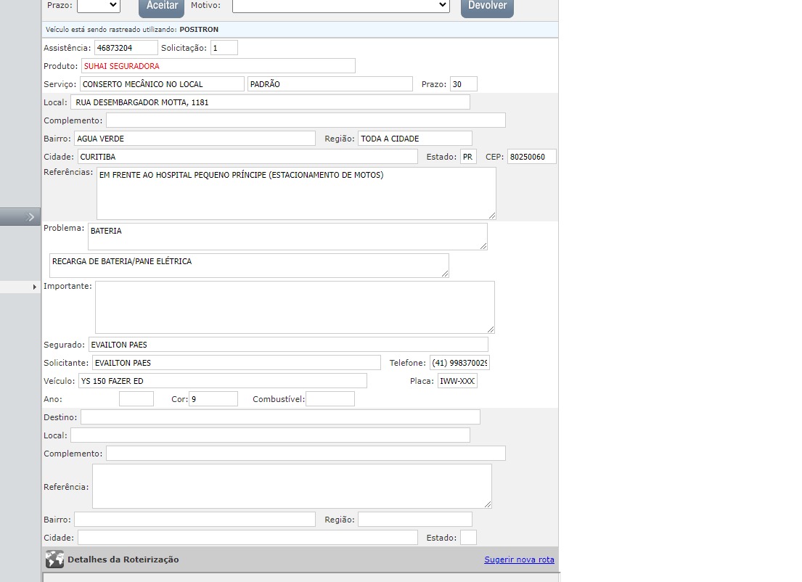Click the empty Ano field
802x582 pixels.
tap(136, 399)
